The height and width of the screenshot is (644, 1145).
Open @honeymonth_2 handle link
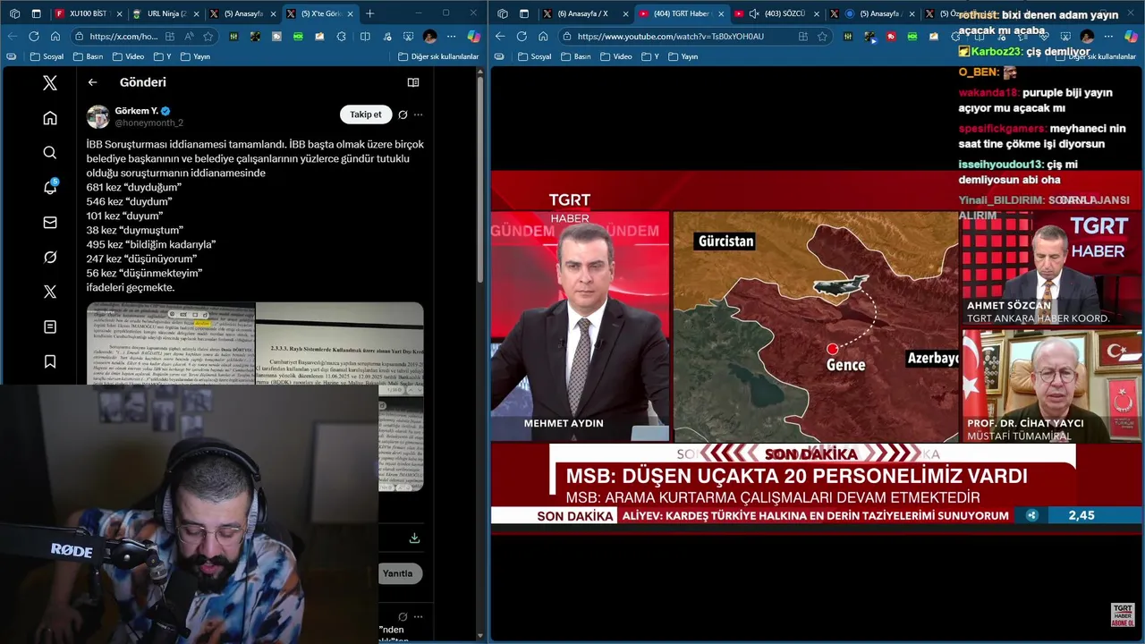coord(148,123)
